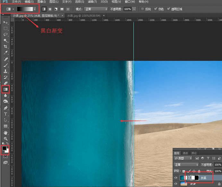Choose linear gradient style
This screenshot has height=187, width=222.
pyautogui.click(x=44, y=9)
